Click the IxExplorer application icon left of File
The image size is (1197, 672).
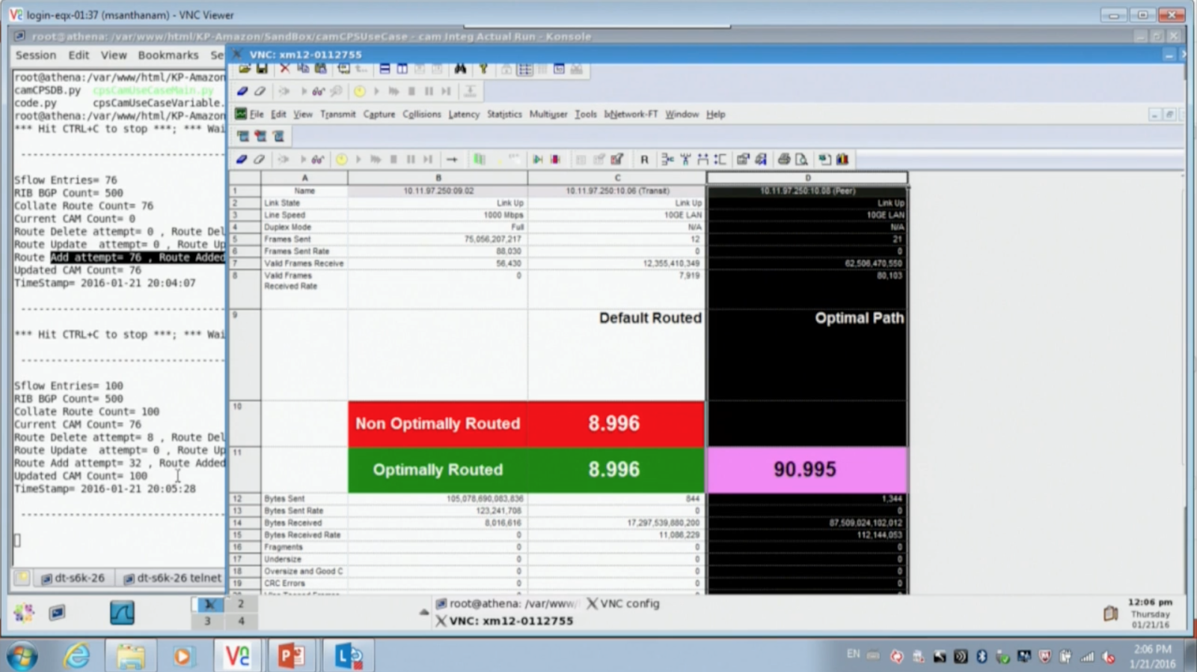241,114
